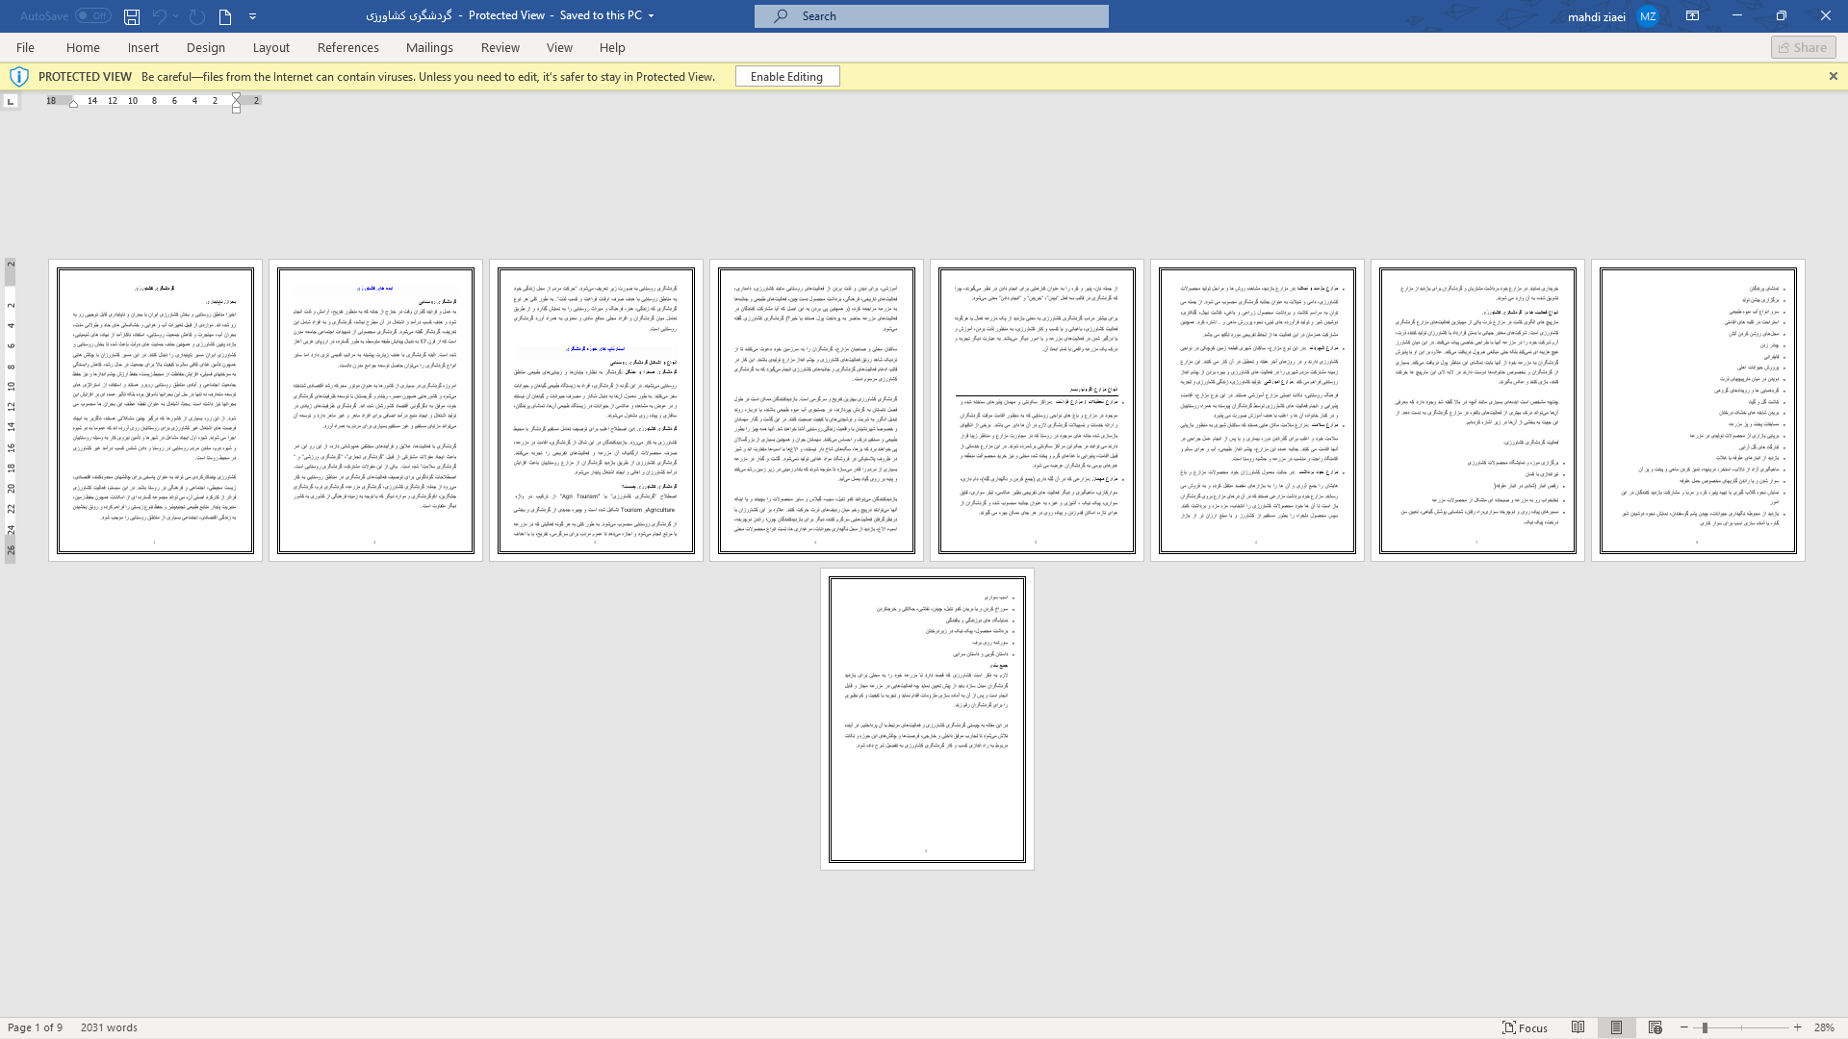The width and height of the screenshot is (1848, 1039).
Task: Adjust the zoom slider in status bar
Action: click(1705, 1027)
